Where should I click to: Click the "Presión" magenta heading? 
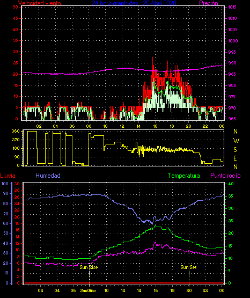(209, 3)
